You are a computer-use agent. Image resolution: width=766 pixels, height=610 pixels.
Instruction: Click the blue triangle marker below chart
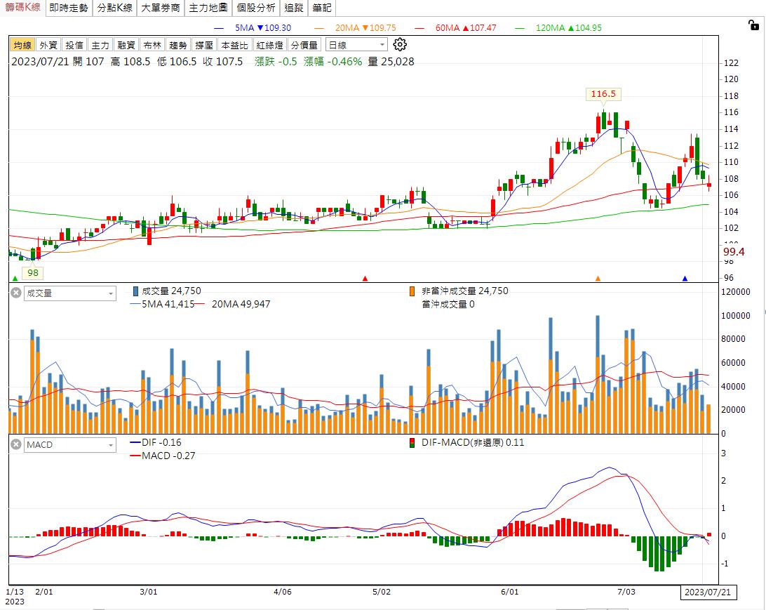click(x=685, y=279)
